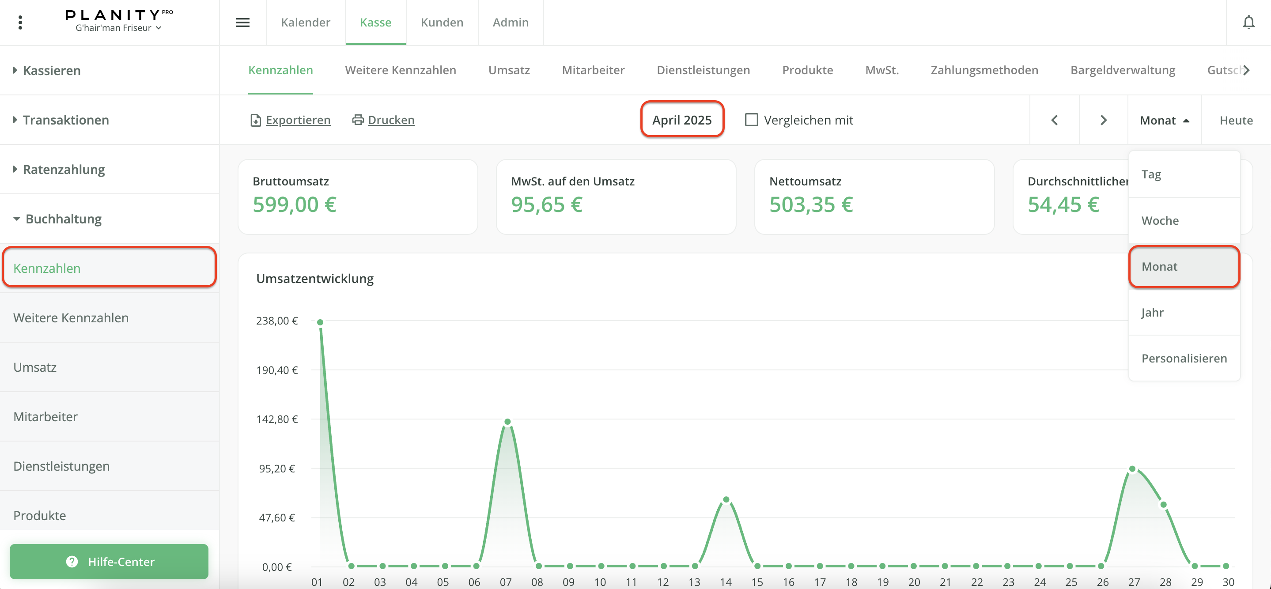Click the Heute button
Viewport: 1271px width, 589px height.
(x=1236, y=121)
